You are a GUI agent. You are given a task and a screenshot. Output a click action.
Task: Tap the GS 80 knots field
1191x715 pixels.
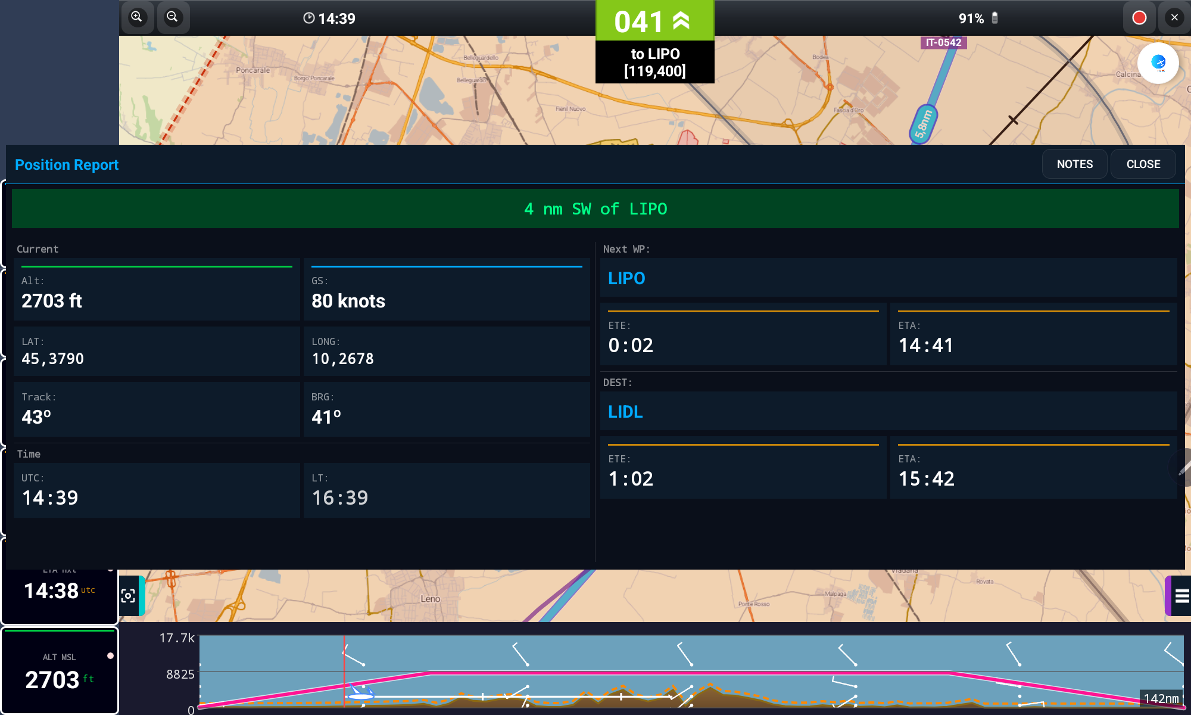[447, 290]
